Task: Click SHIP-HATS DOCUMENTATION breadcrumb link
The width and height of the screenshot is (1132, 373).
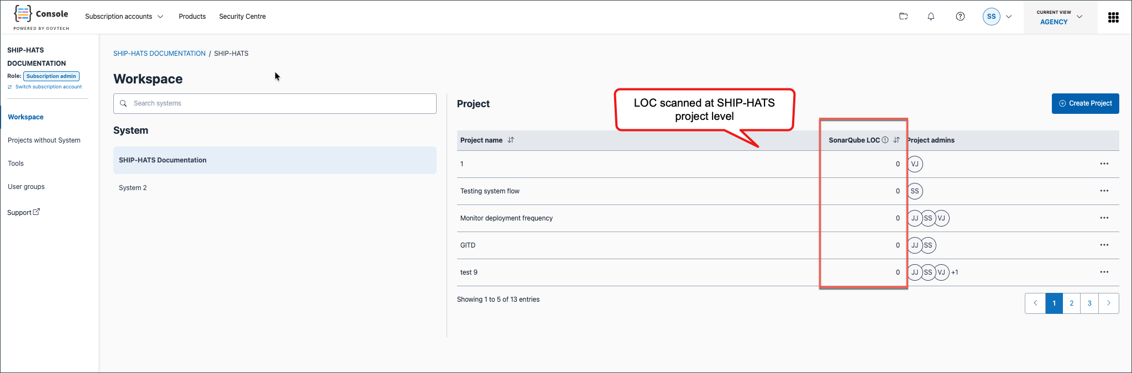Action: pyautogui.click(x=159, y=54)
